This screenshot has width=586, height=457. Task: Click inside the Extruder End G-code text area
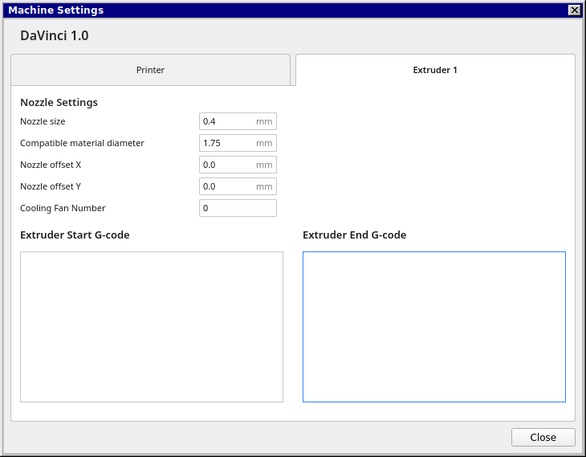tap(433, 326)
